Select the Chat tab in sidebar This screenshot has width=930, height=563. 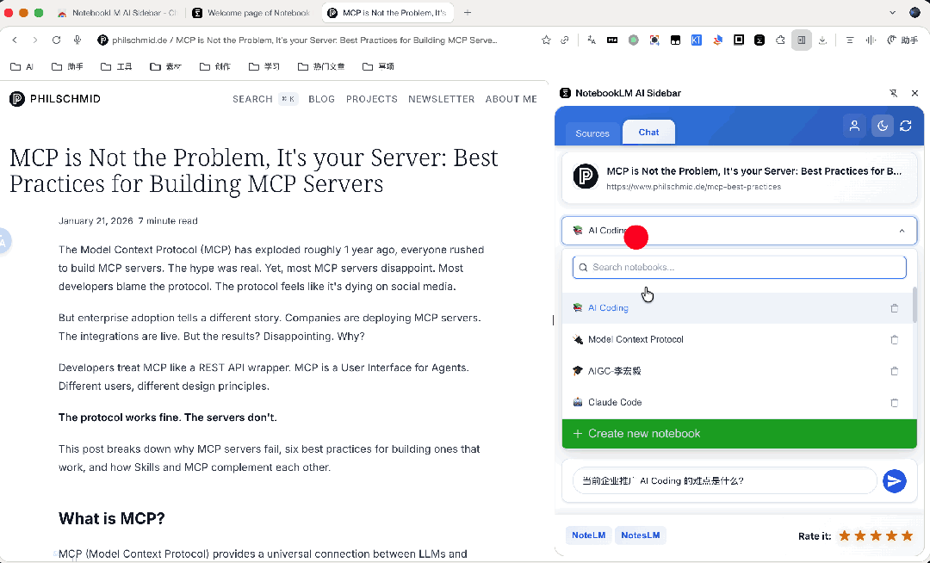tap(649, 133)
